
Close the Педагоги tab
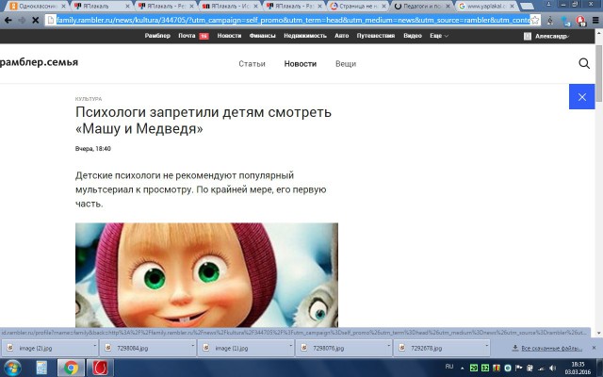[x=448, y=7]
